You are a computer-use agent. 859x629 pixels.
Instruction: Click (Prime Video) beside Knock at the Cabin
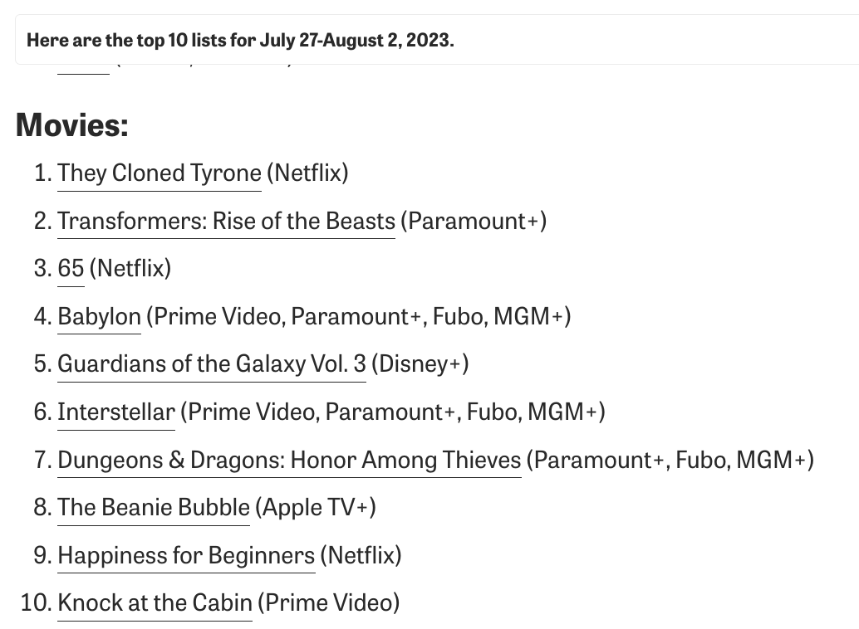pyautogui.click(x=328, y=603)
